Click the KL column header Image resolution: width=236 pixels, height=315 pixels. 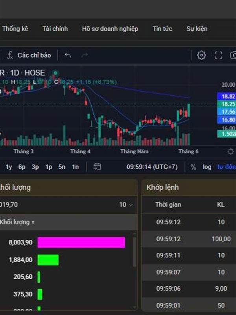pos(221,205)
